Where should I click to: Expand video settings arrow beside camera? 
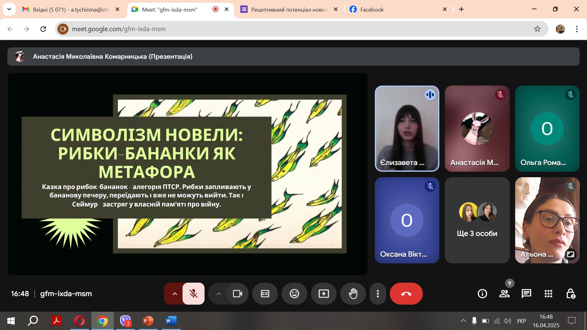(219, 294)
